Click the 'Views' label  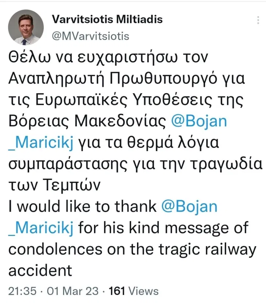144,291
